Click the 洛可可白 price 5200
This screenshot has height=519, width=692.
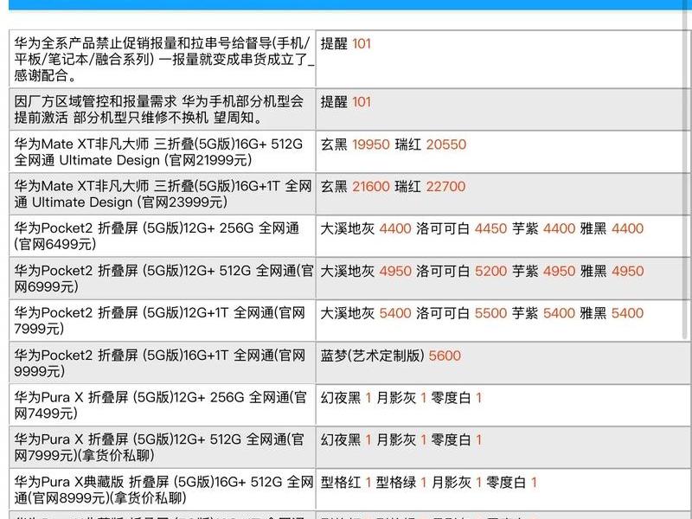[x=490, y=271]
